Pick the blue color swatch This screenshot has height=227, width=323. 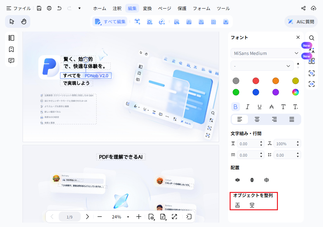255,92
